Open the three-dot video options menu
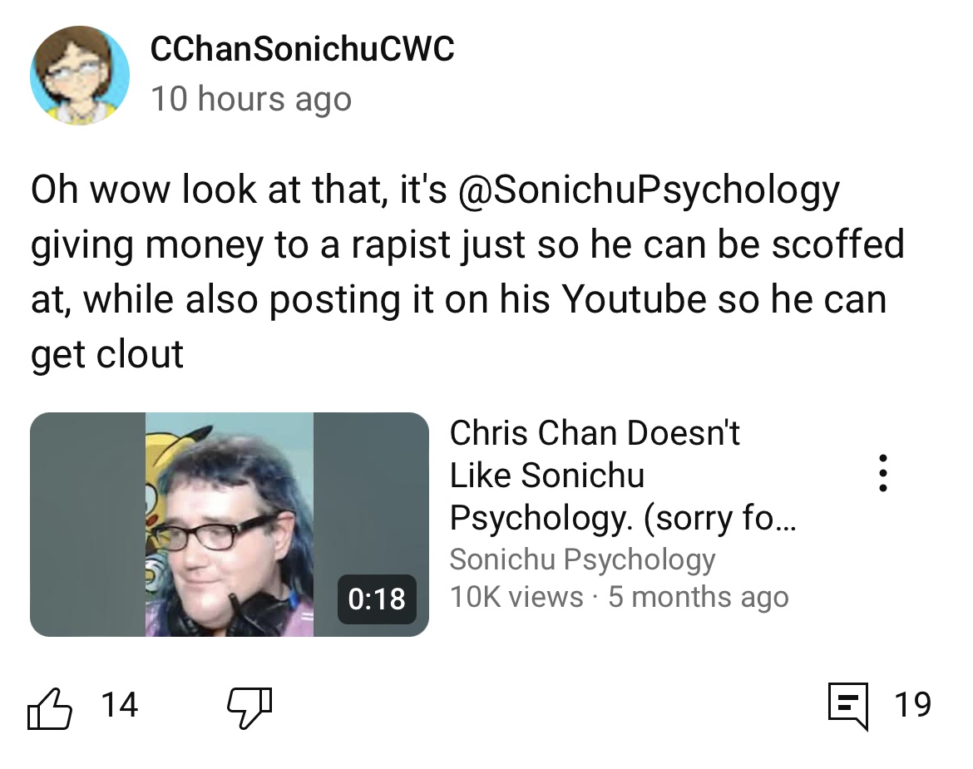The width and height of the screenshot is (973, 769). click(x=883, y=473)
